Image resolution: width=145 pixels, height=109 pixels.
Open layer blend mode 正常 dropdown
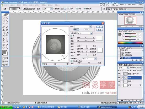click(x=128, y=68)
